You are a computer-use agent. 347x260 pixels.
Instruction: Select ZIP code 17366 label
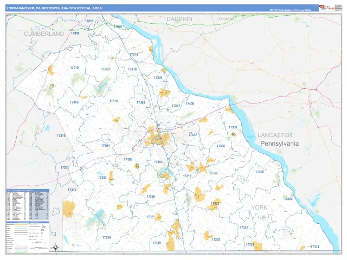coord(221,146)
